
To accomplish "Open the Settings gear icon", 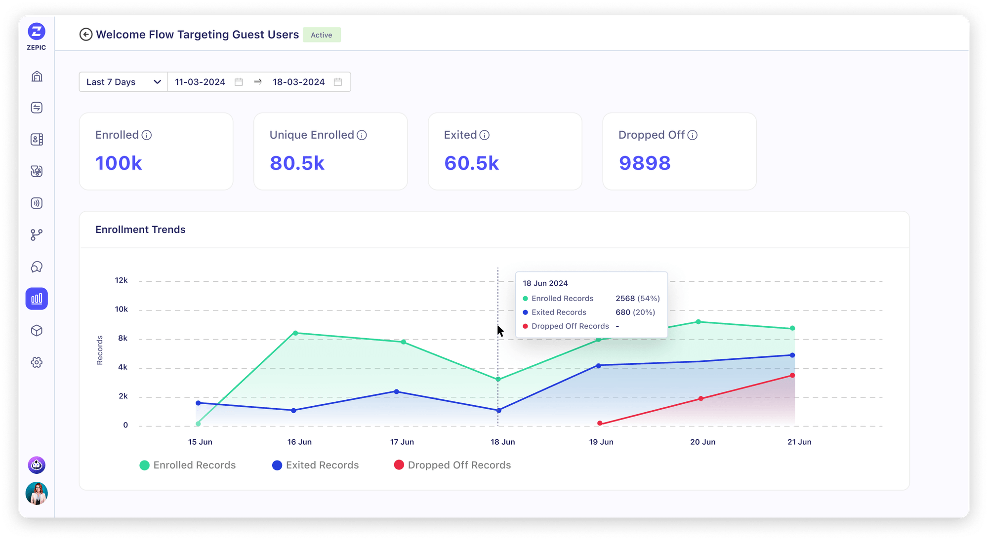I will (x=36, y=362).
